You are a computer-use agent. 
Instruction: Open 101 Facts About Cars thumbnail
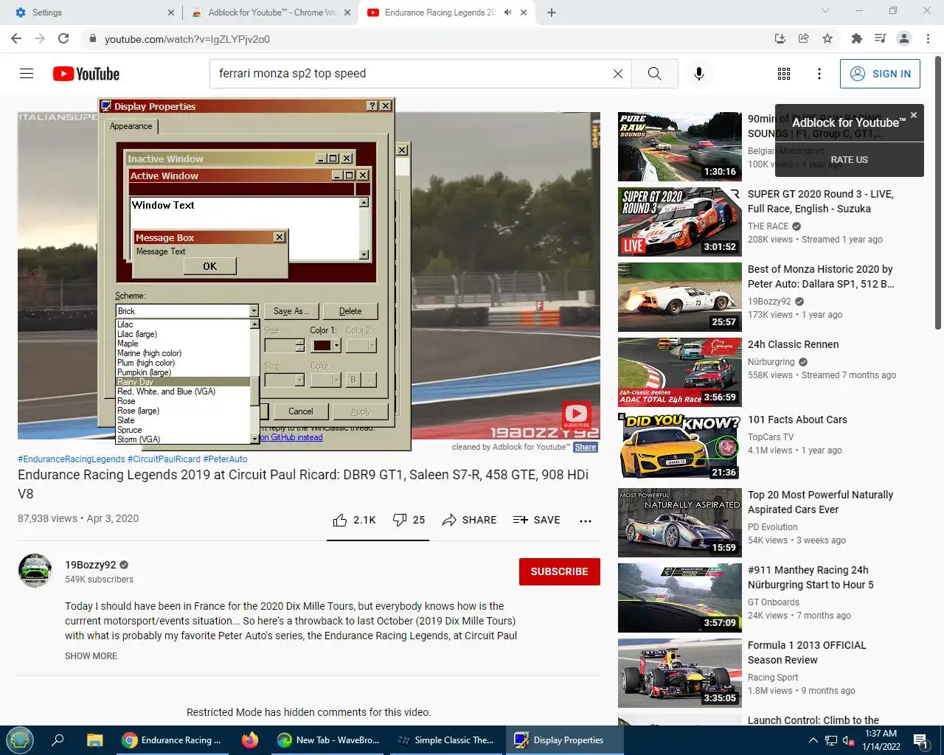[x=680, y=448]
